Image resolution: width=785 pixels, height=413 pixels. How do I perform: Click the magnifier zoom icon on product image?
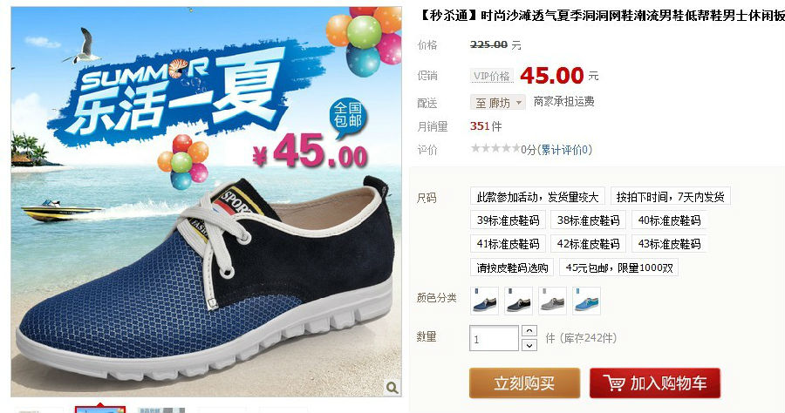pyautogui.click(x=392, y=387)
